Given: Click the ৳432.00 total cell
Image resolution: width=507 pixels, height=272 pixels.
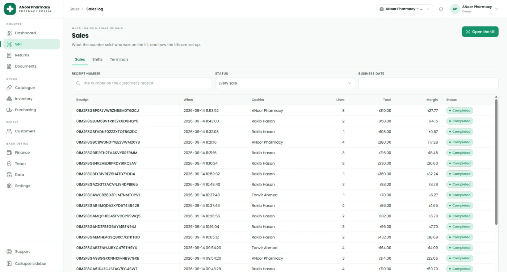Looking at the screenshot, I should click(x=384, y=237).
